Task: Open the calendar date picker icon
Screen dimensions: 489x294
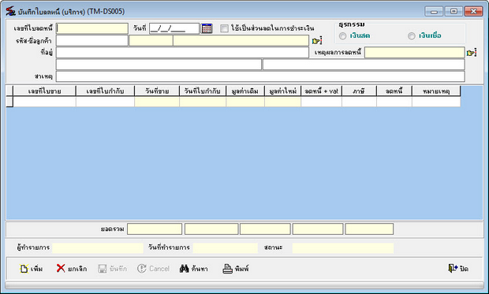Action: pyautogui.click(x=207, y=28)
